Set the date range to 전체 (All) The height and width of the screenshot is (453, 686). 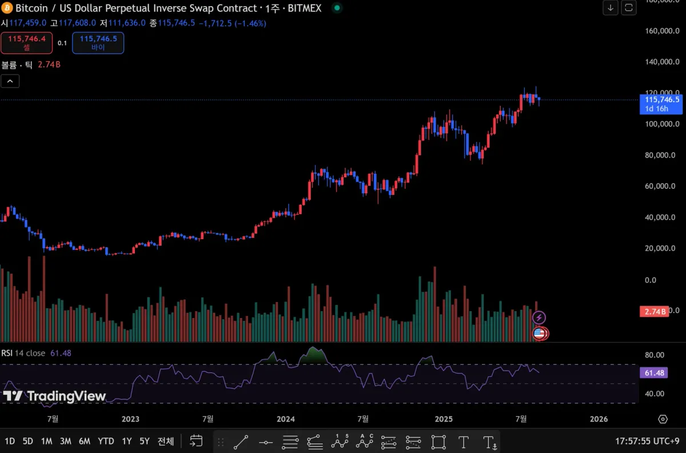pos(166,442)
